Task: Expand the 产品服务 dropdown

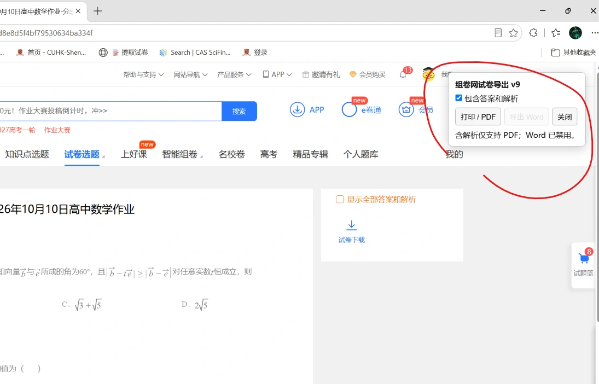Action: pos(234,74)
